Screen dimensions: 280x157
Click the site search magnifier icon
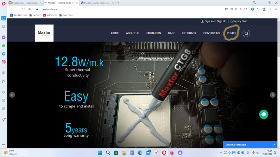tap(246, 33)
